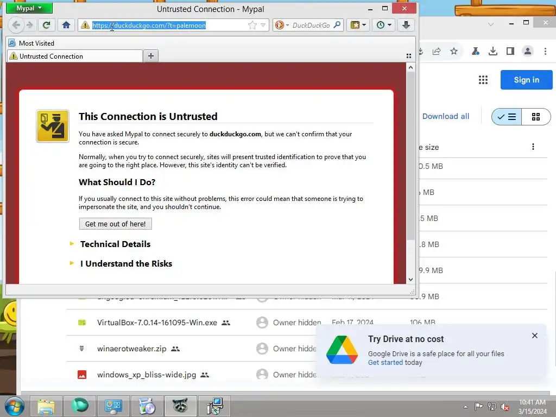Image resolution: width=556 pixels, height=417 pixels.
Task: Go back with Mypal back arrow
Action: coord(16,25)
